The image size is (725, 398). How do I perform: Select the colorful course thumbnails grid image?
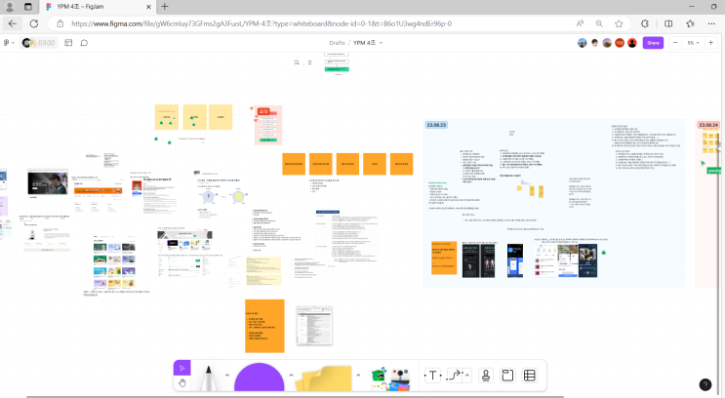tap(114, 264)
